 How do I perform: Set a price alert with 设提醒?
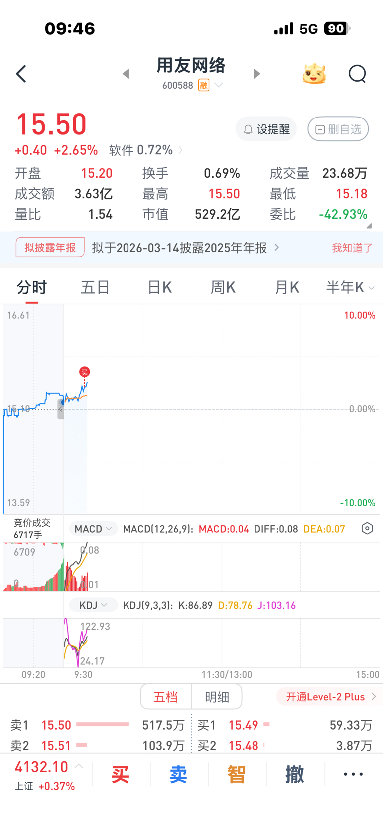point(266,129)
